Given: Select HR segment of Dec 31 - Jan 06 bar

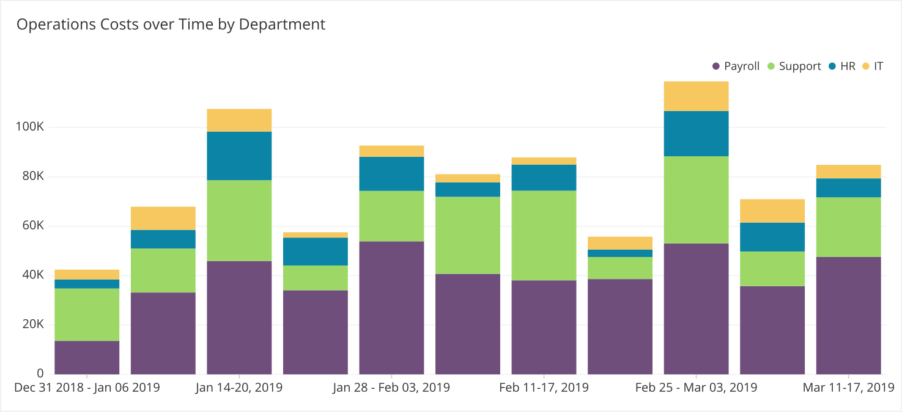Looking at the screenshot, I should [87, 284].
